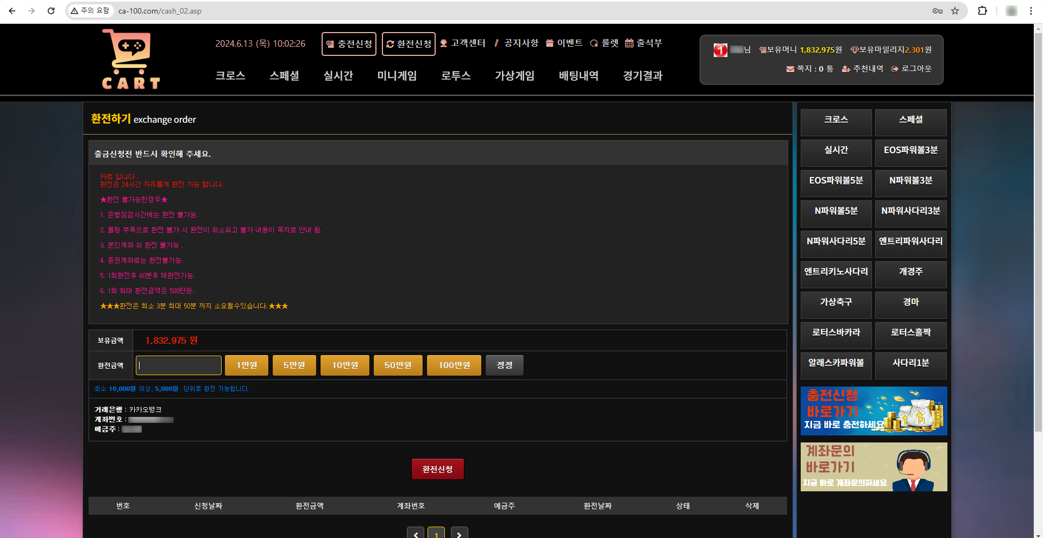Click the 충전신청 바로가기 banner

(x=874, y=411)
